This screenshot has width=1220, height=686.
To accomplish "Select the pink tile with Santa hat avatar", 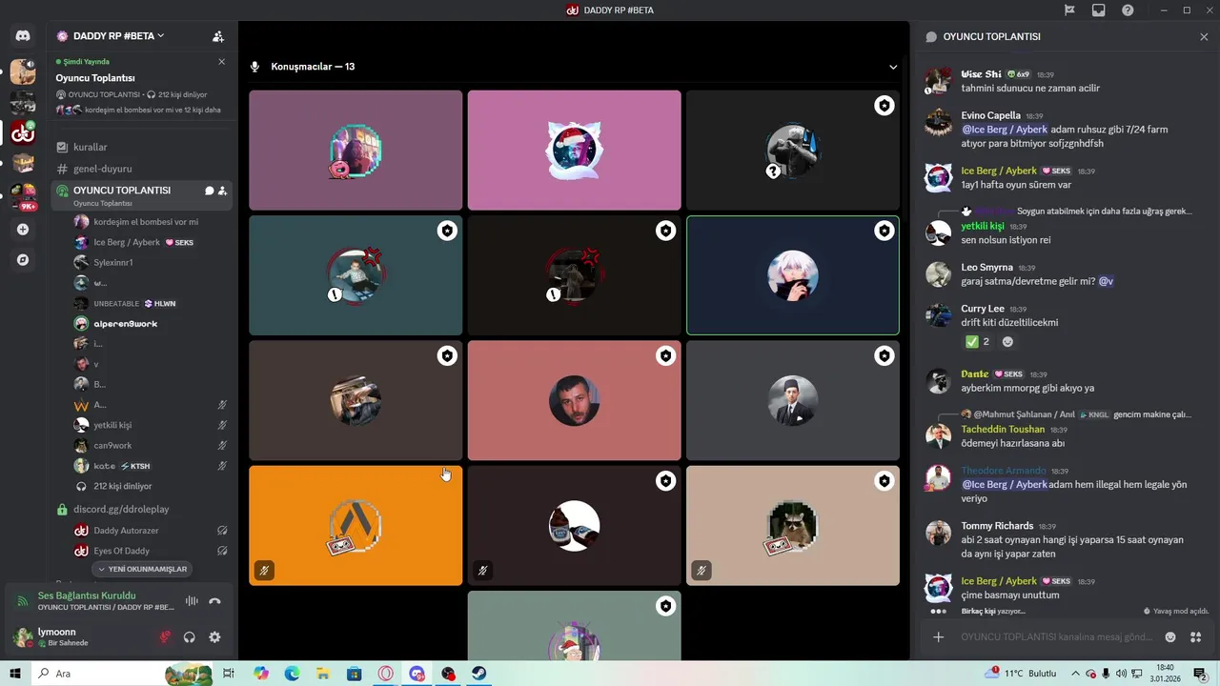I will 574,151.
